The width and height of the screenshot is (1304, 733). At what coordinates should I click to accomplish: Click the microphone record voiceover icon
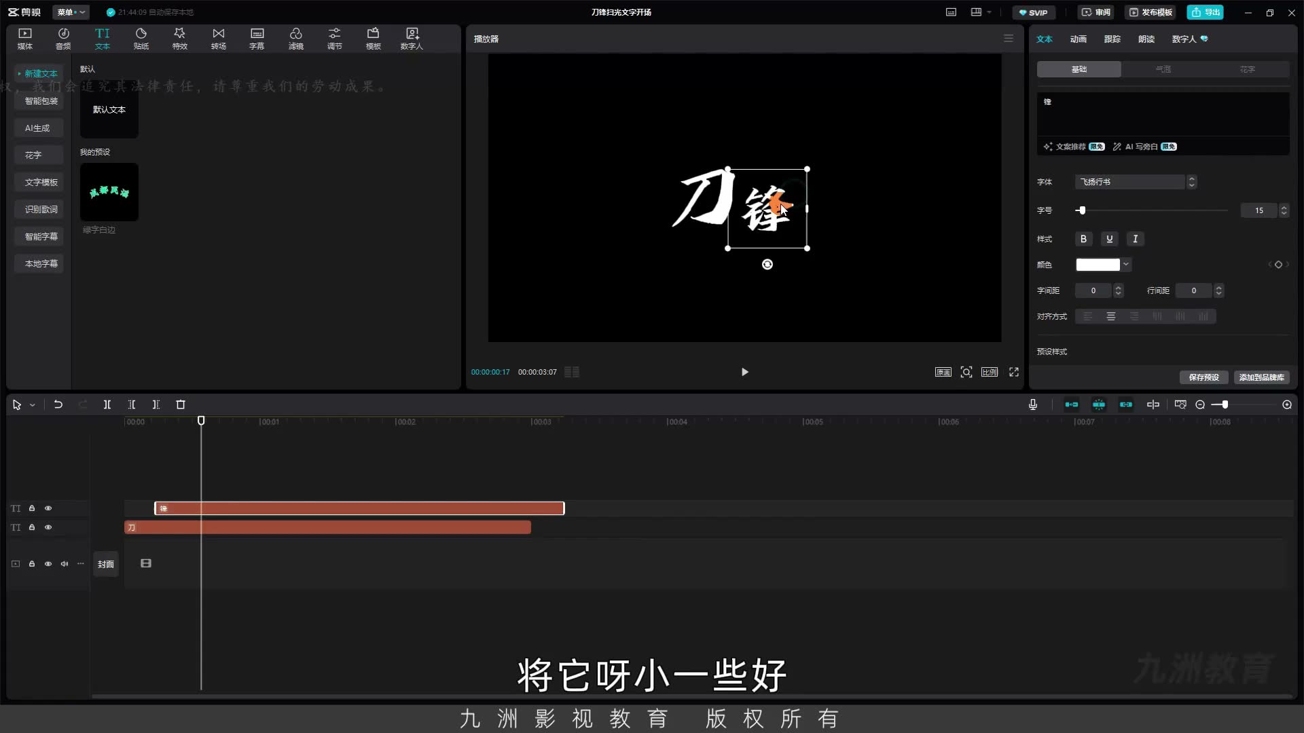click(x=1033, y=405)
